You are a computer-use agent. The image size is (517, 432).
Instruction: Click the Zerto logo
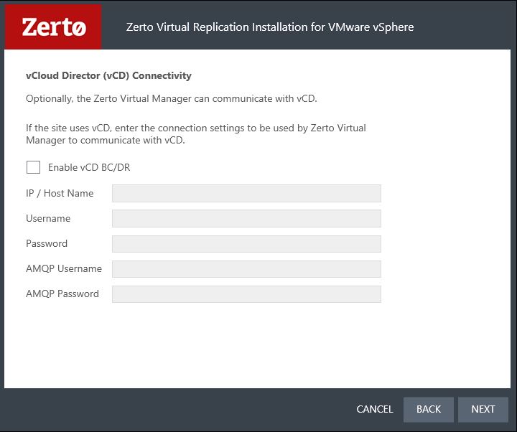click(x=53, y=27)
